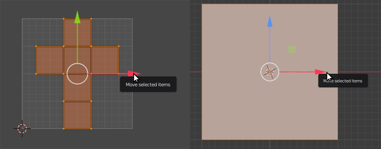The image size is (381, 149).
Task: Select the bottom UV face of the cross
Action: 77,115
